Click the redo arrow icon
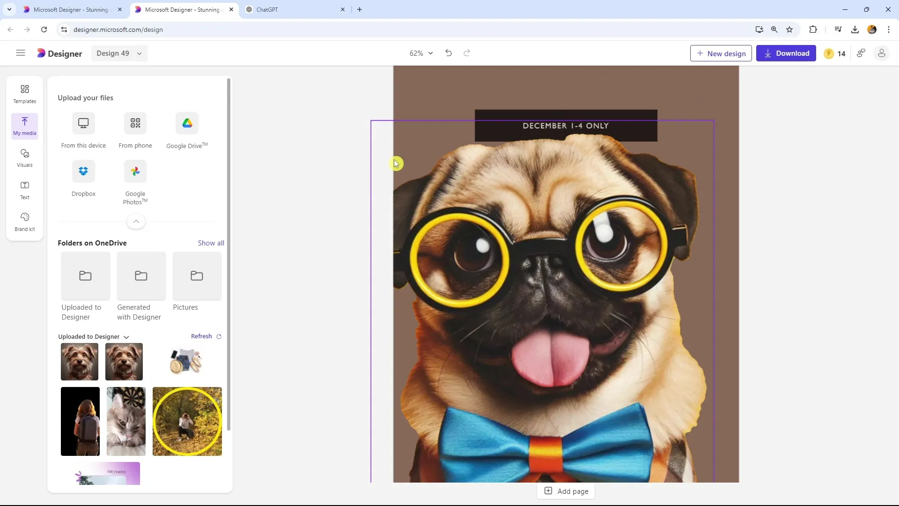 (467, 53)
